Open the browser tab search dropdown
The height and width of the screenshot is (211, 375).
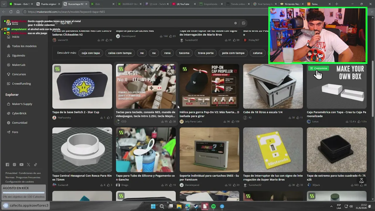(x=4, y=4)
